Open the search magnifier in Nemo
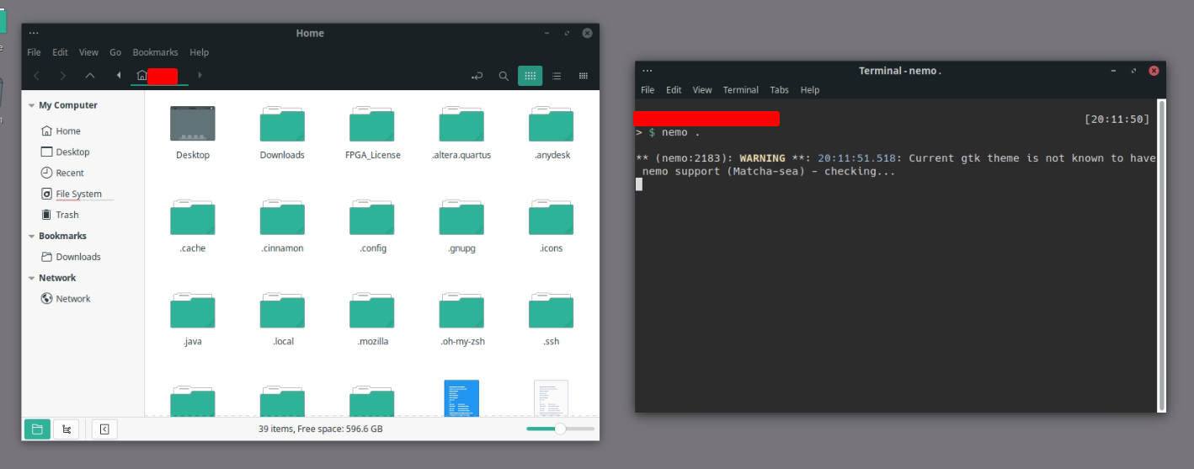The height and width of the screenshot is (469, 1194). pyautogui.click(x=504, y=76)
